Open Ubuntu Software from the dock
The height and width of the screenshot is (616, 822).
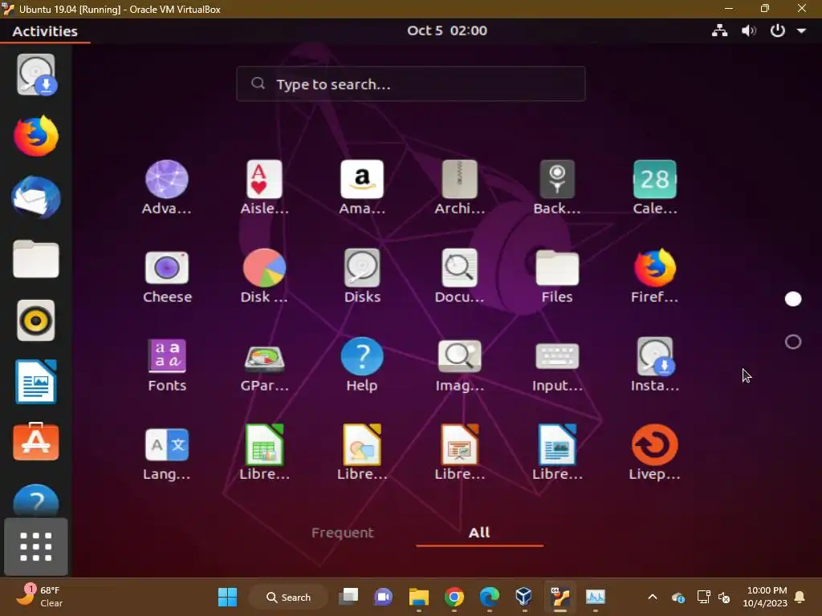36,442
